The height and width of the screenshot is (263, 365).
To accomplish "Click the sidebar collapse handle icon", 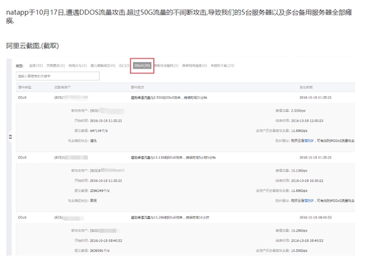I will tap(10, 137).
